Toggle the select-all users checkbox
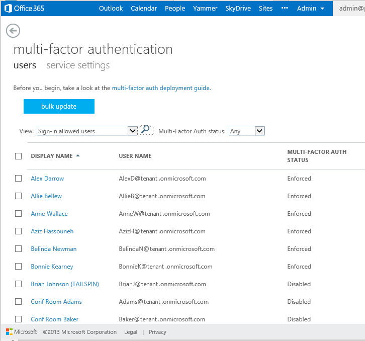 point(19,156)
